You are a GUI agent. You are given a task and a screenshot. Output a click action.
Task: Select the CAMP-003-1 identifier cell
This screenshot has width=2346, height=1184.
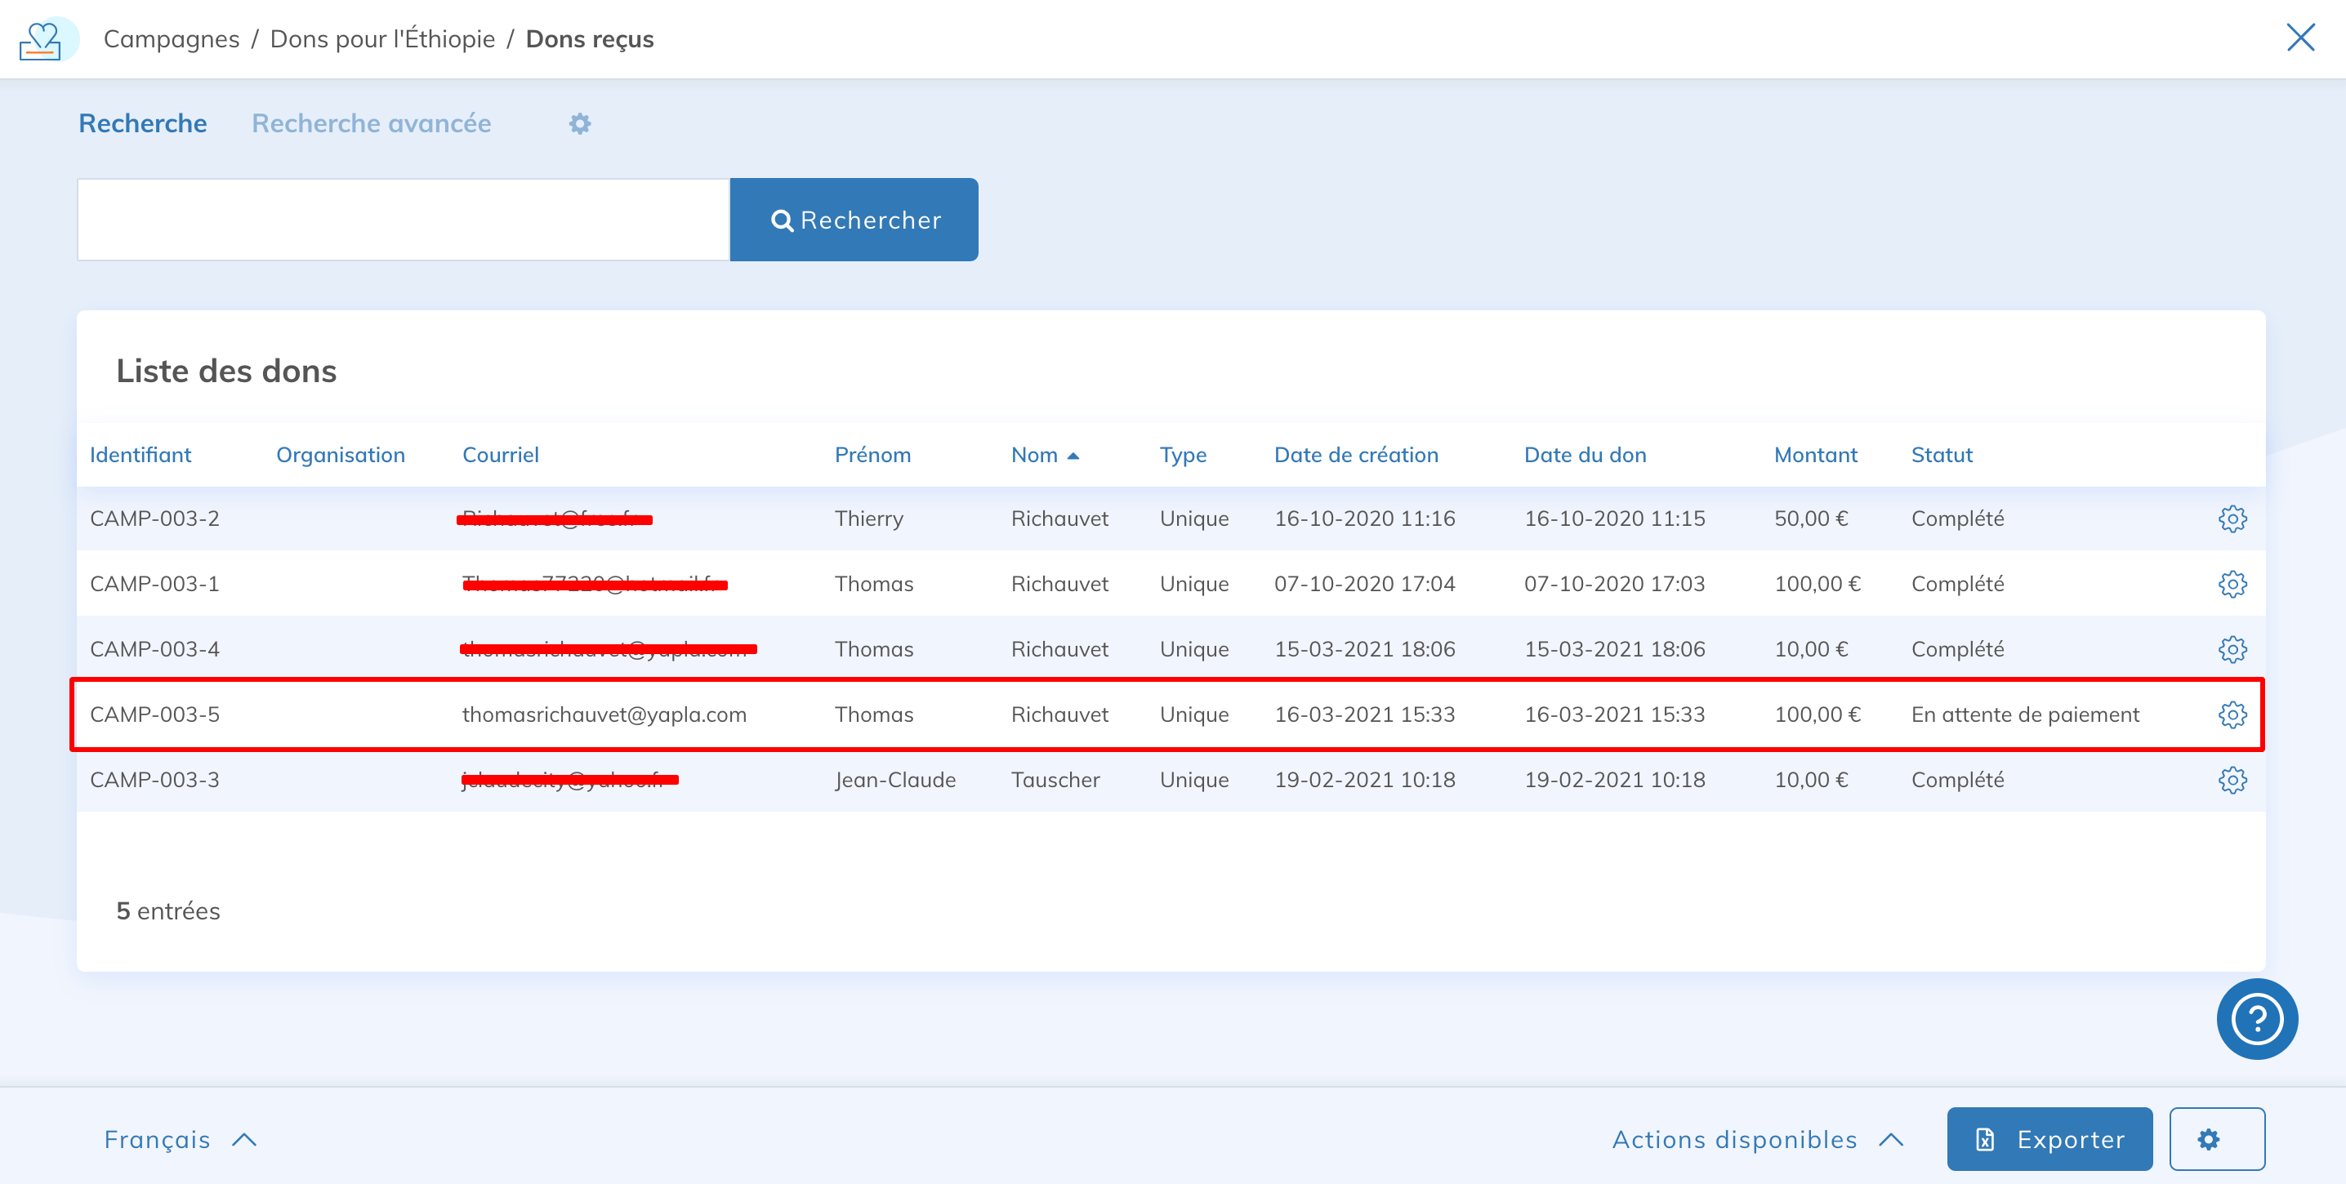[x=155, y=585]
